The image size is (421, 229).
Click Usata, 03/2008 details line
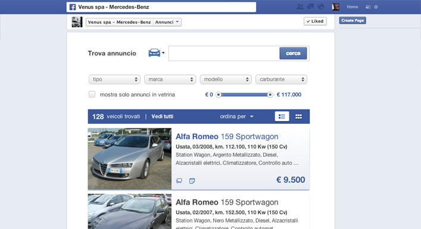(232, 147)
